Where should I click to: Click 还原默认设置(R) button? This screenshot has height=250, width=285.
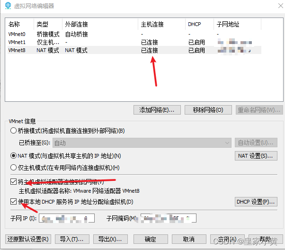28,239
